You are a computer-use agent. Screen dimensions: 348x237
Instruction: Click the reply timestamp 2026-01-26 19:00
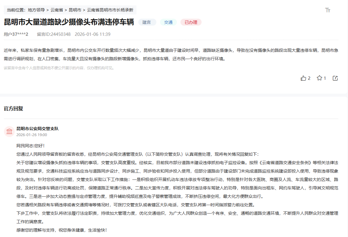pyautogui.click(x=31, y=135)
